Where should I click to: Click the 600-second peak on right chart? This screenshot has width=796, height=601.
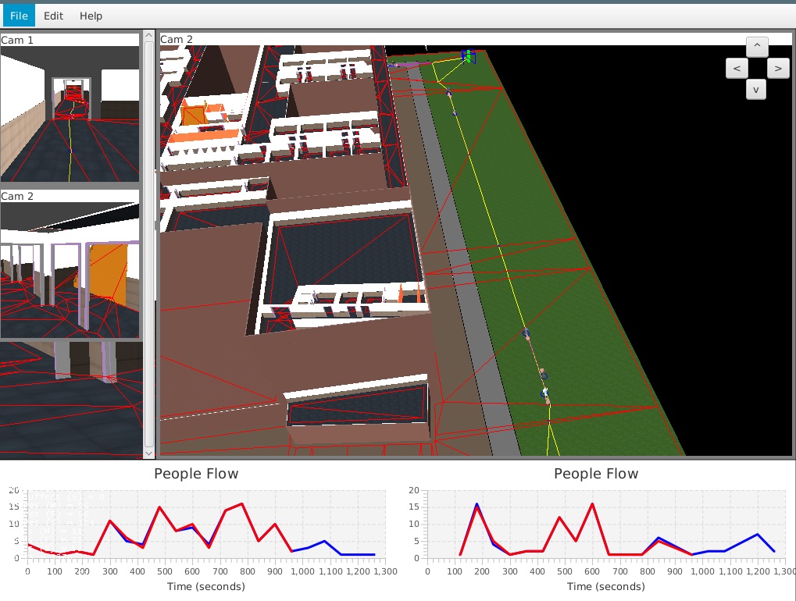[x=592, y=504]
